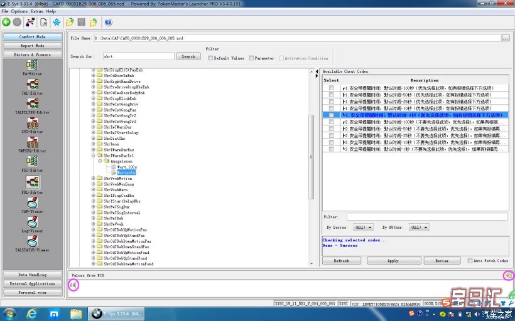Expand the SbrRightHandDrive tree node
This screenshot has width=515, height=321.
coord(94,82)
